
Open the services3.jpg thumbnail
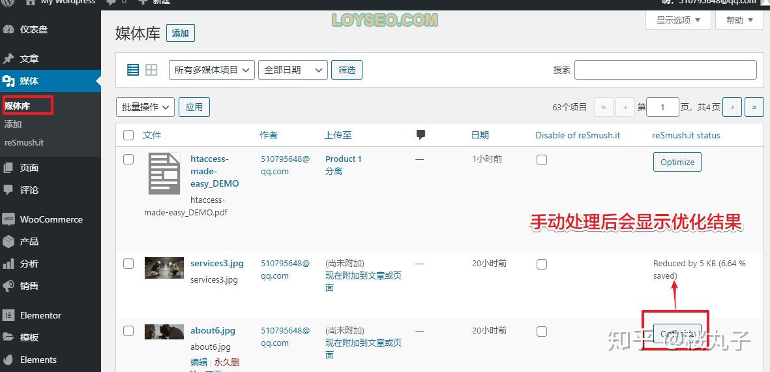click(164, 268)
